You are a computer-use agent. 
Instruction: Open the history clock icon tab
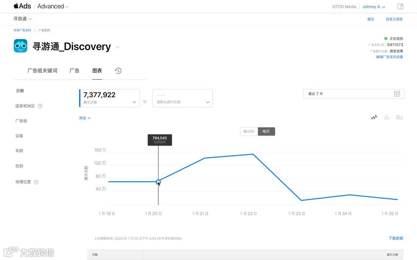[118, 70]
